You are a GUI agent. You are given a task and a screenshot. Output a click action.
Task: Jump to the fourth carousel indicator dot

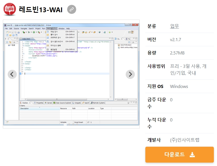tap(77, 125)
